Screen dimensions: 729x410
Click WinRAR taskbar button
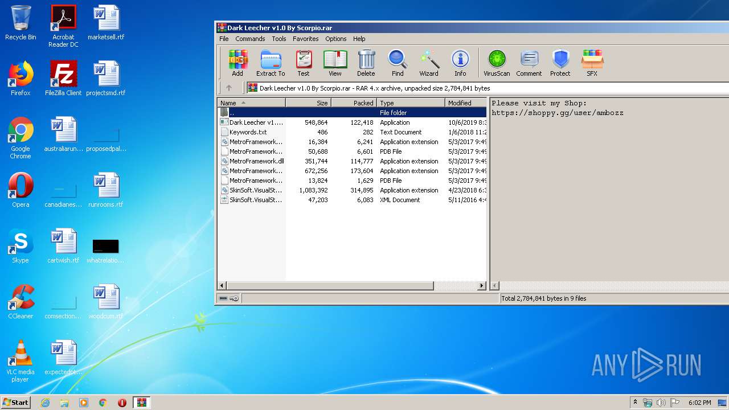coord(141,403)
